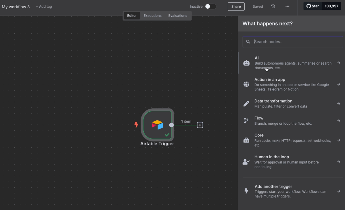Image resolution: width=345 pixels, height=210 pixels.
Task: Click the Inactive status text
Action: point(196,7)
